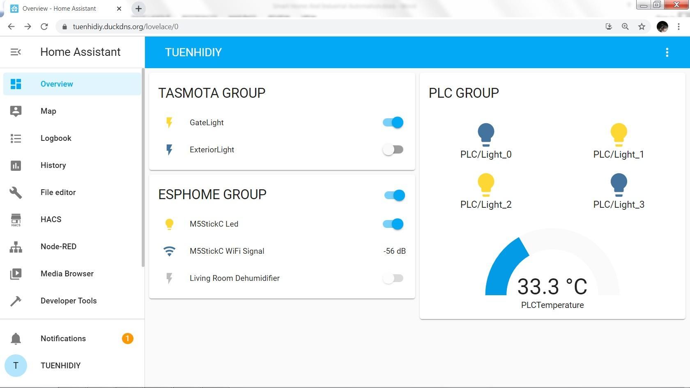Click the PLC/Light_3 bulb icon
The image size is (690, 388).
tap(619, 185)
